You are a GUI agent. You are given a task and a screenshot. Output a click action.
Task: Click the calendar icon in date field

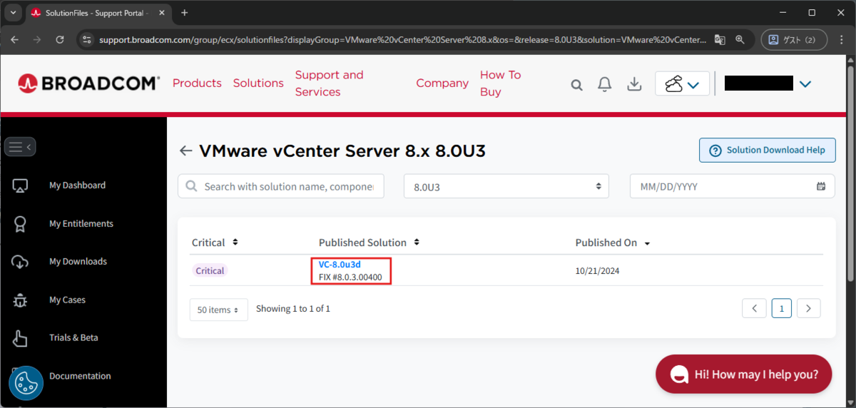coord(821,186)
